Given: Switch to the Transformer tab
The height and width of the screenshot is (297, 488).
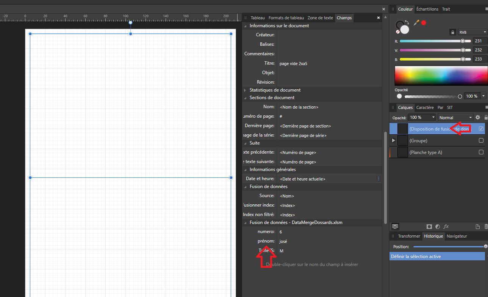Looking at the screenshot, I should (x=409, y=236).
